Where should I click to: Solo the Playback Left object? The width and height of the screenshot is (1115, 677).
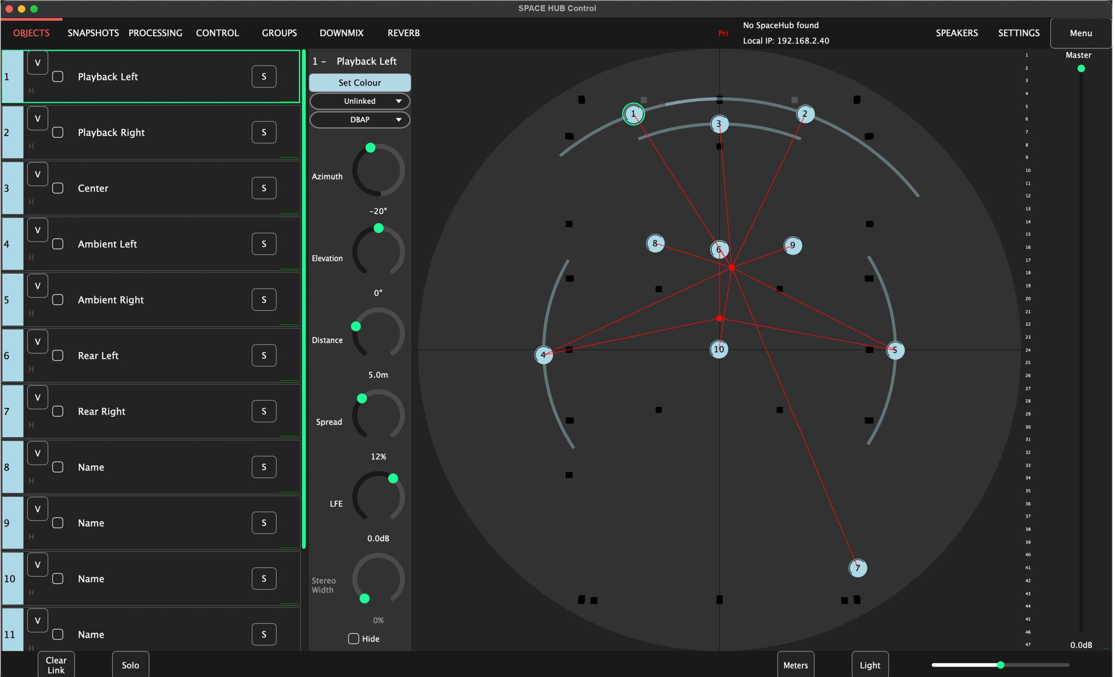click(x=264, y=76)
